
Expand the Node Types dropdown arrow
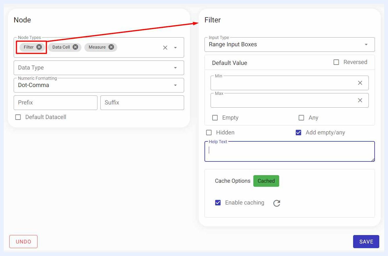(x=175, y=48)
